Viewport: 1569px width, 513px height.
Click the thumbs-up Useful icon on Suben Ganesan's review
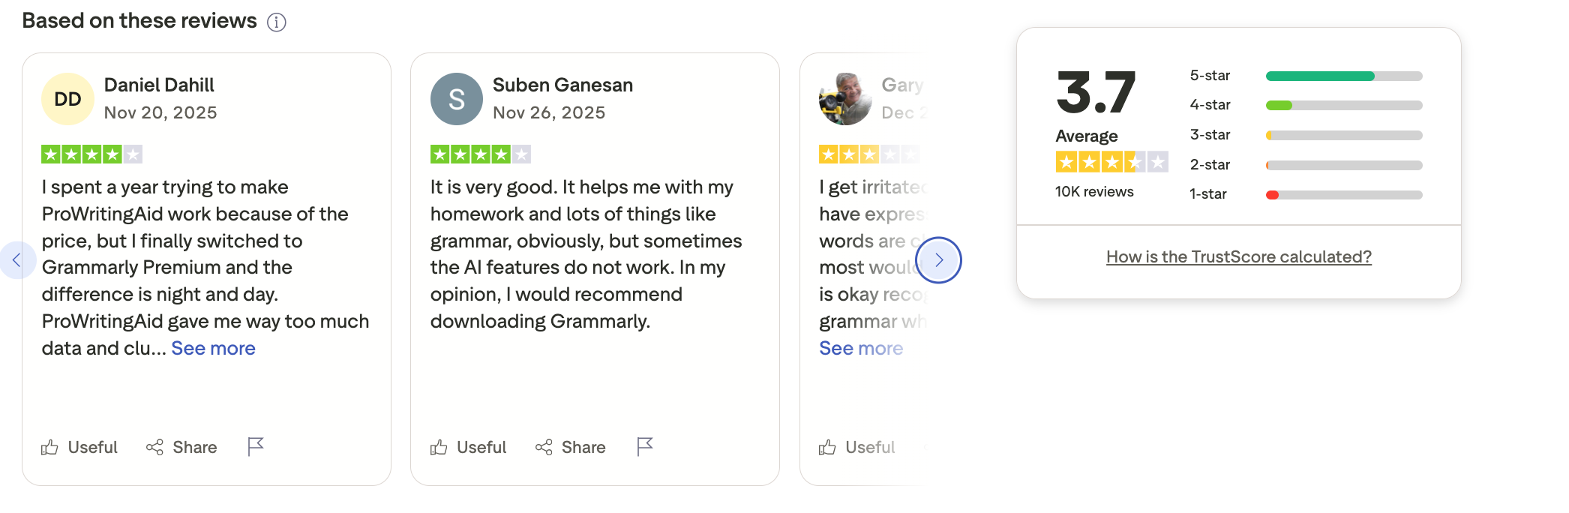[x=439, y=447]
